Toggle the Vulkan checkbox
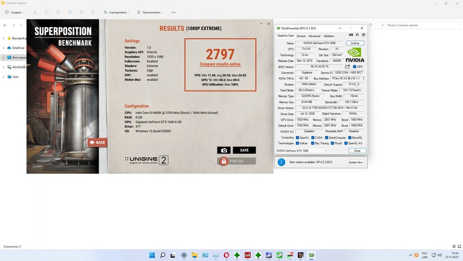This screenshot has height=261, width=463. click(297, 143)
